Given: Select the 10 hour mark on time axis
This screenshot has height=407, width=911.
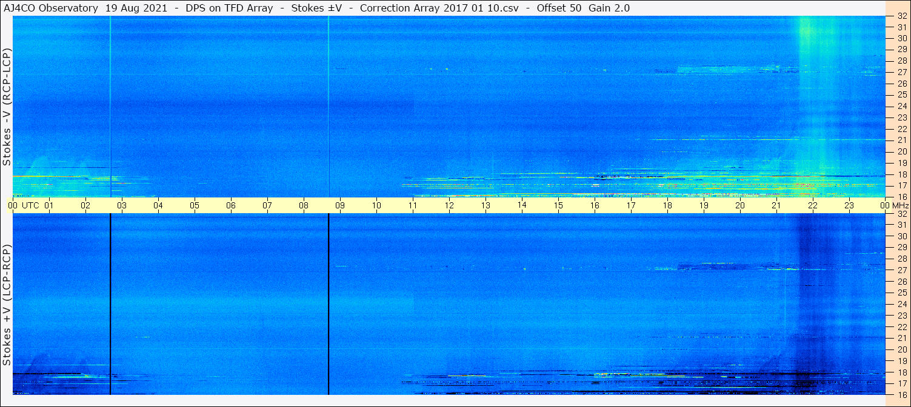Looking at the screenshot, I should point(376,205).
